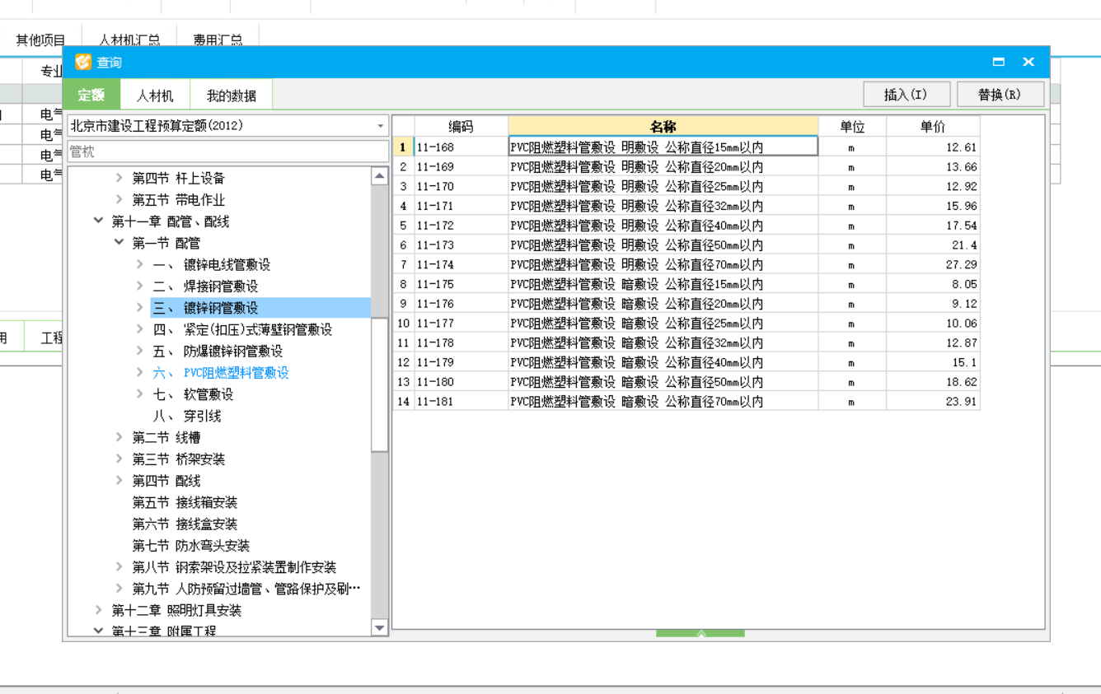
Task: Open the 人材机汇总 tab in main window
Action: click(x=129, y=40)
